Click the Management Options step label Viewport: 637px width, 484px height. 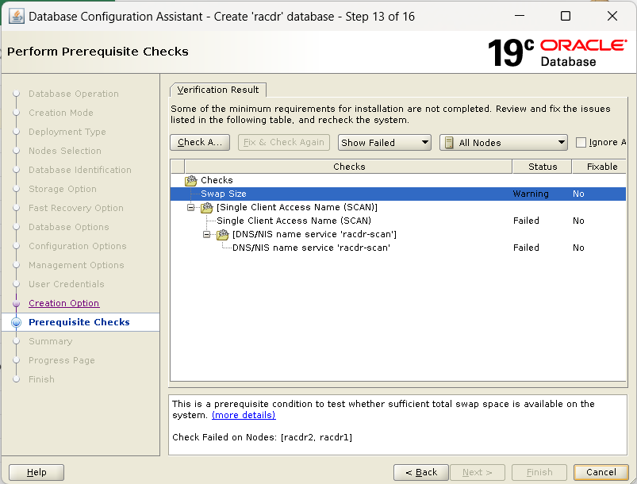click(x=76, y=265)
